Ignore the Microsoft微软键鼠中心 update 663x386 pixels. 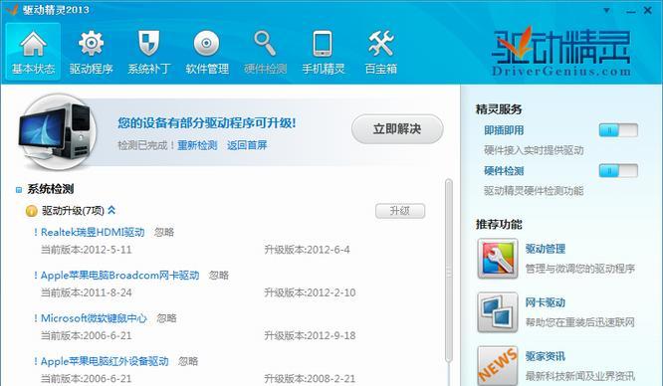click(x=166, y=318)
